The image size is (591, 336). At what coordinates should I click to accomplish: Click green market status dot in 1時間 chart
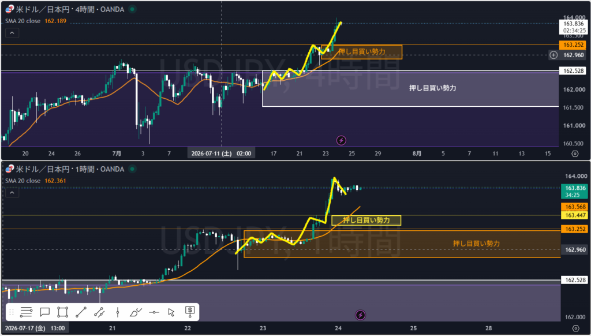click(x=132, y=169)
